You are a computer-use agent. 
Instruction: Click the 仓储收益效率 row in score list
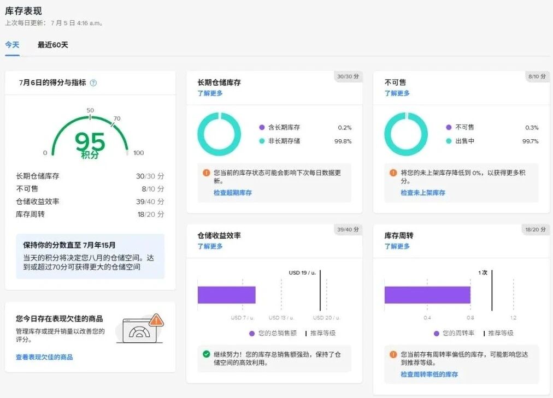(x=90, y=201)
